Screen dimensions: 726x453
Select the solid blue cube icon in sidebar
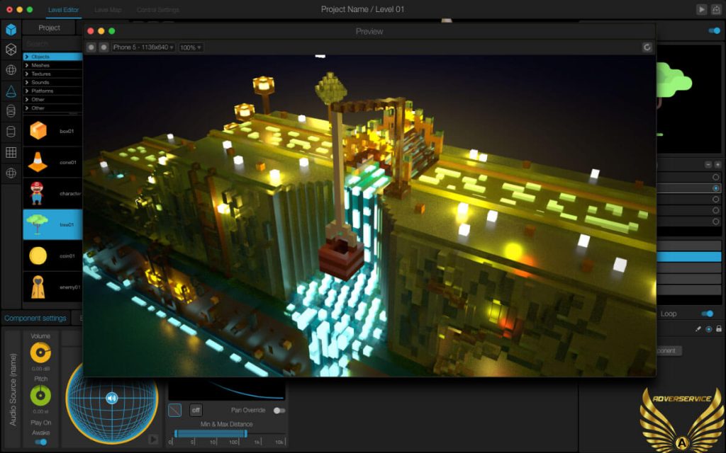(x=11, y=30)
